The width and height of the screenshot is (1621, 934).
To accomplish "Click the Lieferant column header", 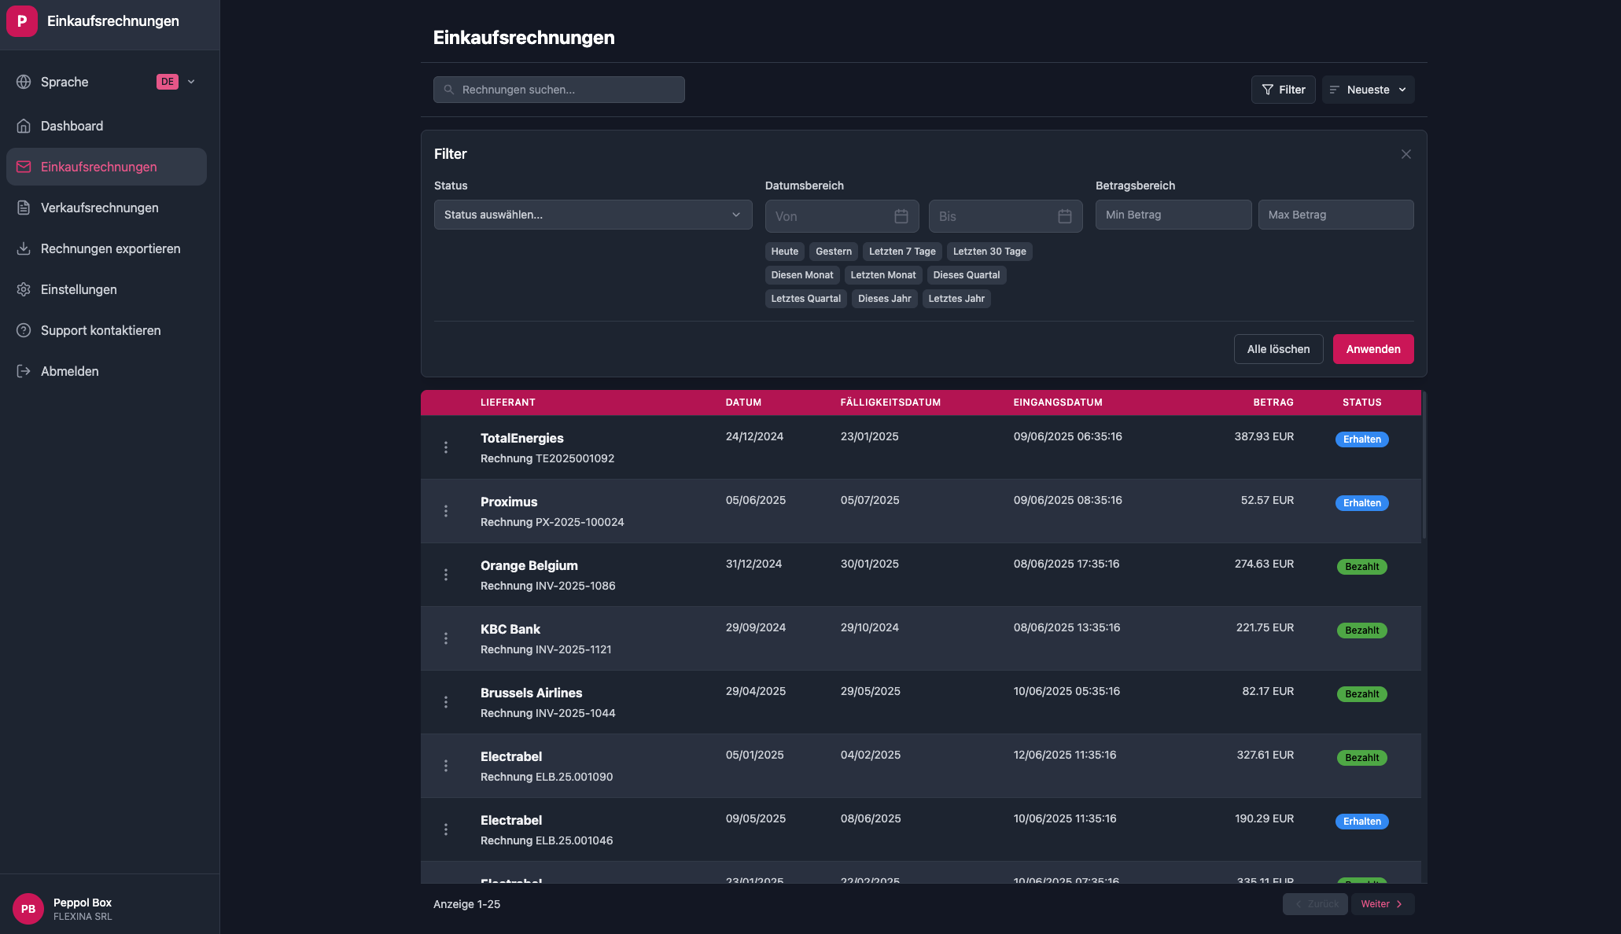I will tap(508, 403).
